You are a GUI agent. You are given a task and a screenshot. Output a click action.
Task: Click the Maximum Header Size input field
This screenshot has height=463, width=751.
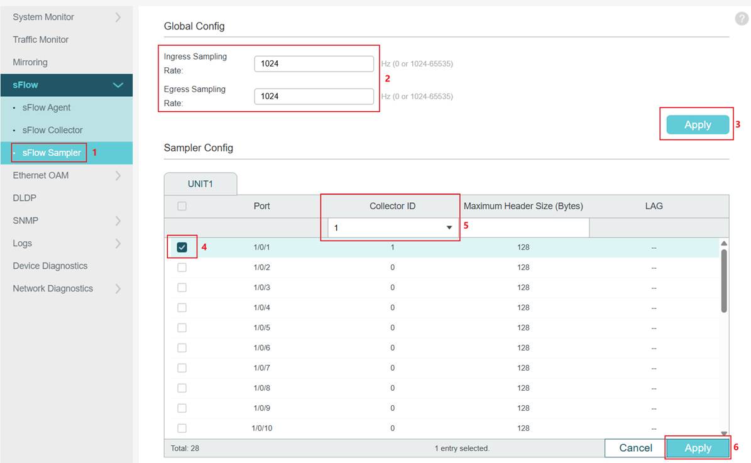(524, 228)
